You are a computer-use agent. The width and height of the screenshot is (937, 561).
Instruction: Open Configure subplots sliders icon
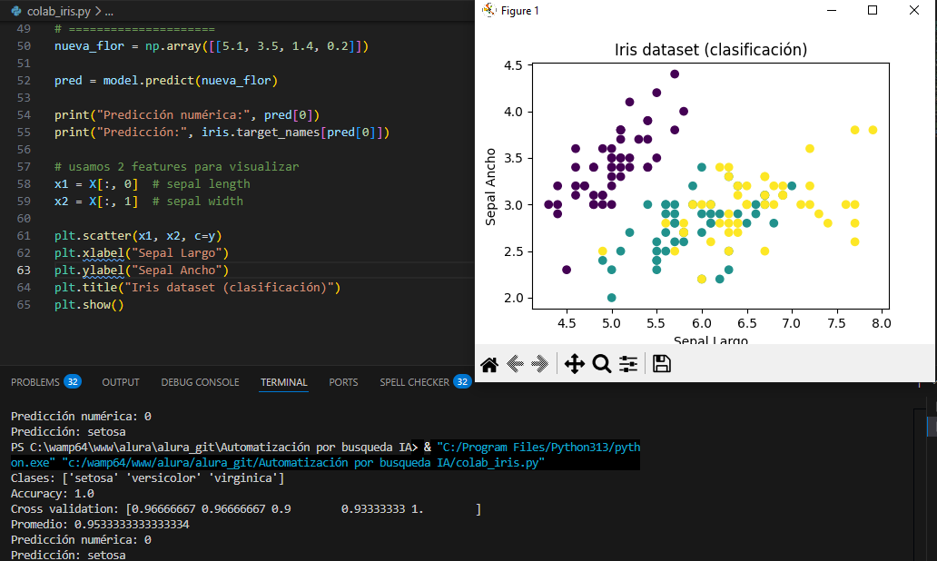click(628, 364)
